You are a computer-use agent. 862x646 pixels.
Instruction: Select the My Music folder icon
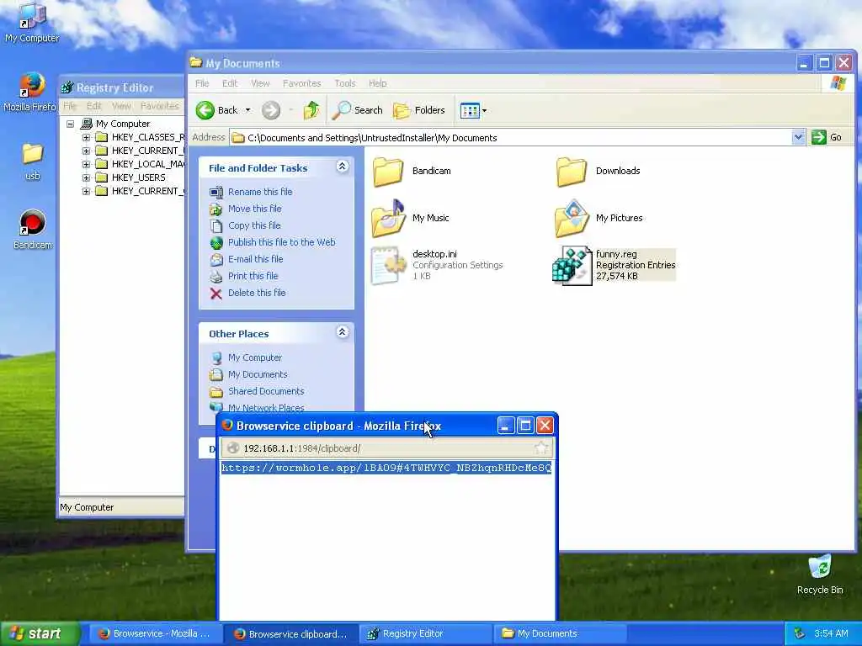click(389, 218)
